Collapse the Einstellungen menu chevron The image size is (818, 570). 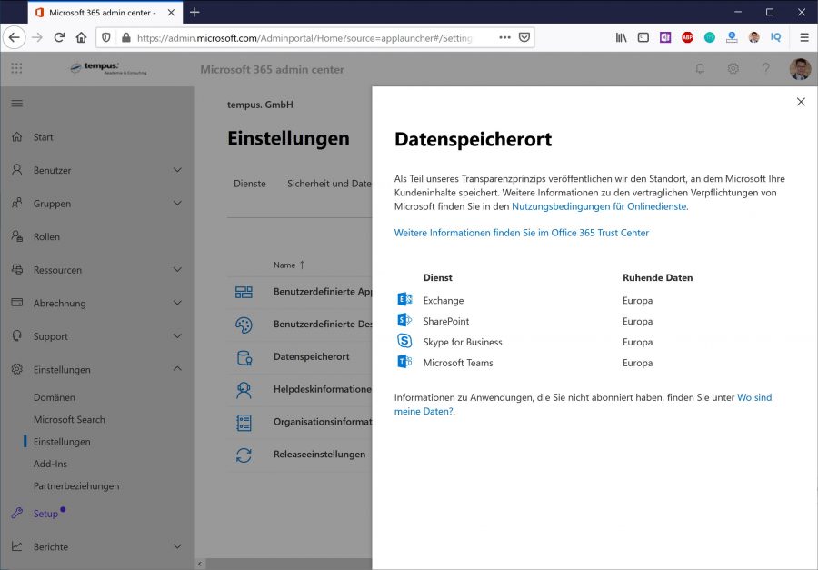pyautogui.click(x=177, y=368)
